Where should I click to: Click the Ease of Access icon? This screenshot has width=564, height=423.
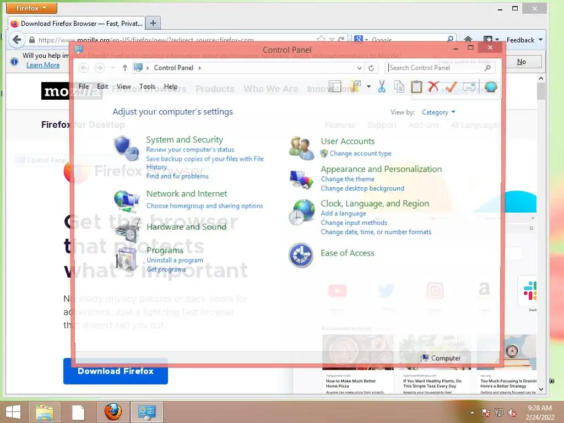click(x=301, y=255)
